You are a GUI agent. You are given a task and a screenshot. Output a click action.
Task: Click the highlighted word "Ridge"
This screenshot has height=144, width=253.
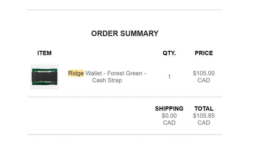point(76,73)
